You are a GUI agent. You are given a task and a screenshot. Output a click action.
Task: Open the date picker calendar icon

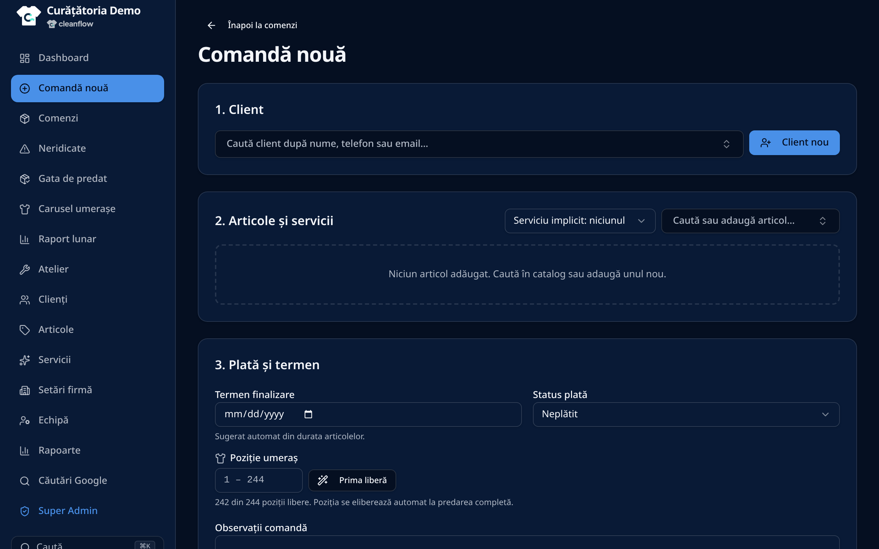(x=308, y=414)
